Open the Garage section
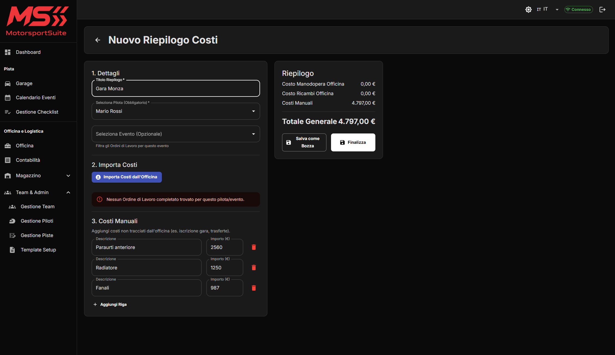 click(x=24, y=83)
